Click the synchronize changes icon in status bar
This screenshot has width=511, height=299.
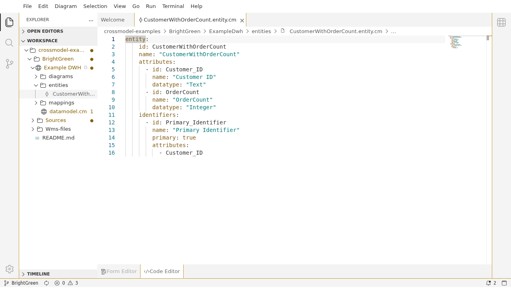[46, 283]
